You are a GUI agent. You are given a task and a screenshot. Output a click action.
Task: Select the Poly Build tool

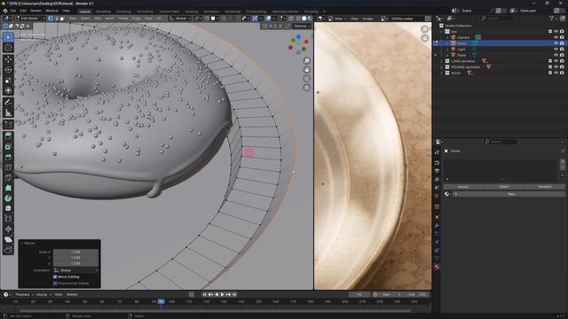click(8, 188)
